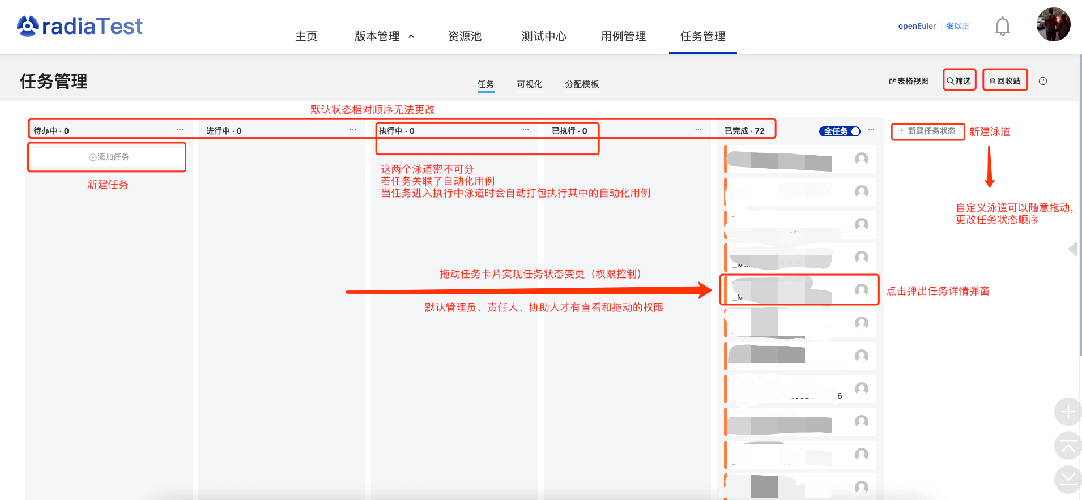This screenshot has height=500, width=1082.
Task: Switch to the 可视化 tab
Action: click(529, 84)
